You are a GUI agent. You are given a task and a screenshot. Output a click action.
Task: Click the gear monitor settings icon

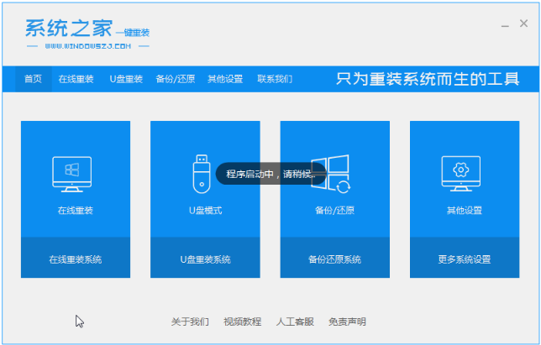[x=460, y=174]
